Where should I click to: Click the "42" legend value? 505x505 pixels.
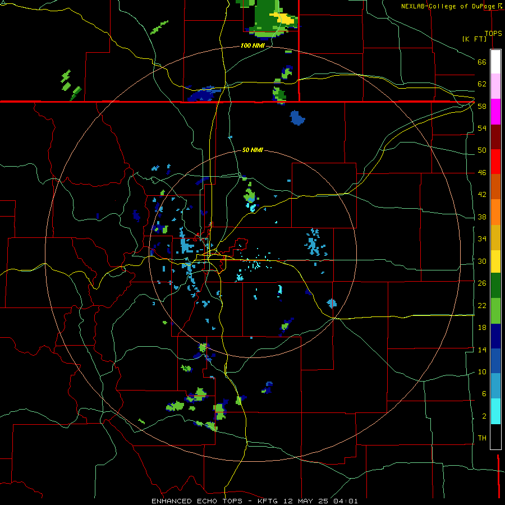pyautogui.click(x=482, y=195)
